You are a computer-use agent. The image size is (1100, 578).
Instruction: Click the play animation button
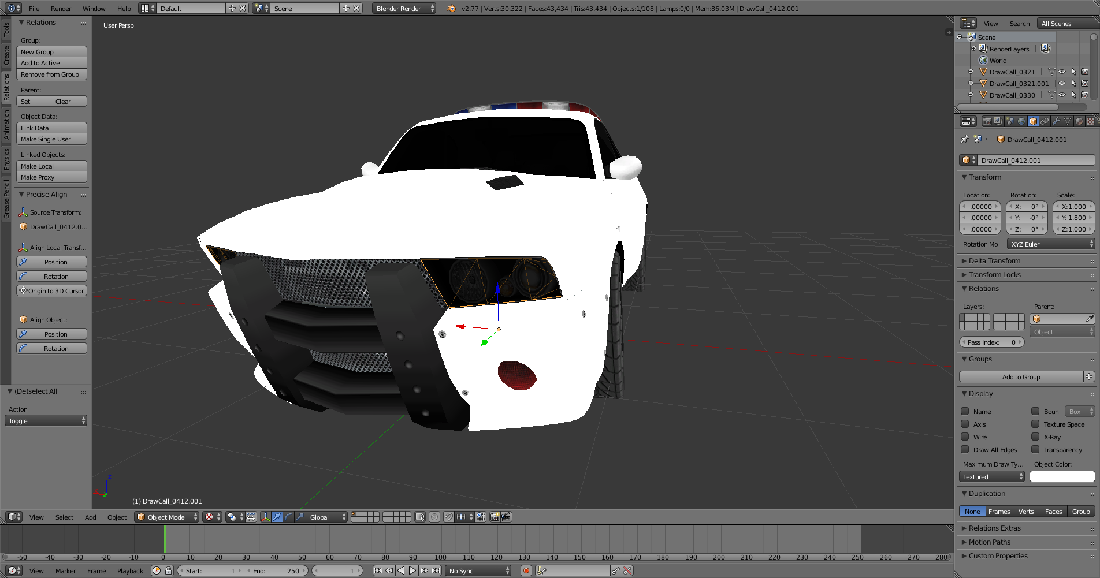coord(412,570)
